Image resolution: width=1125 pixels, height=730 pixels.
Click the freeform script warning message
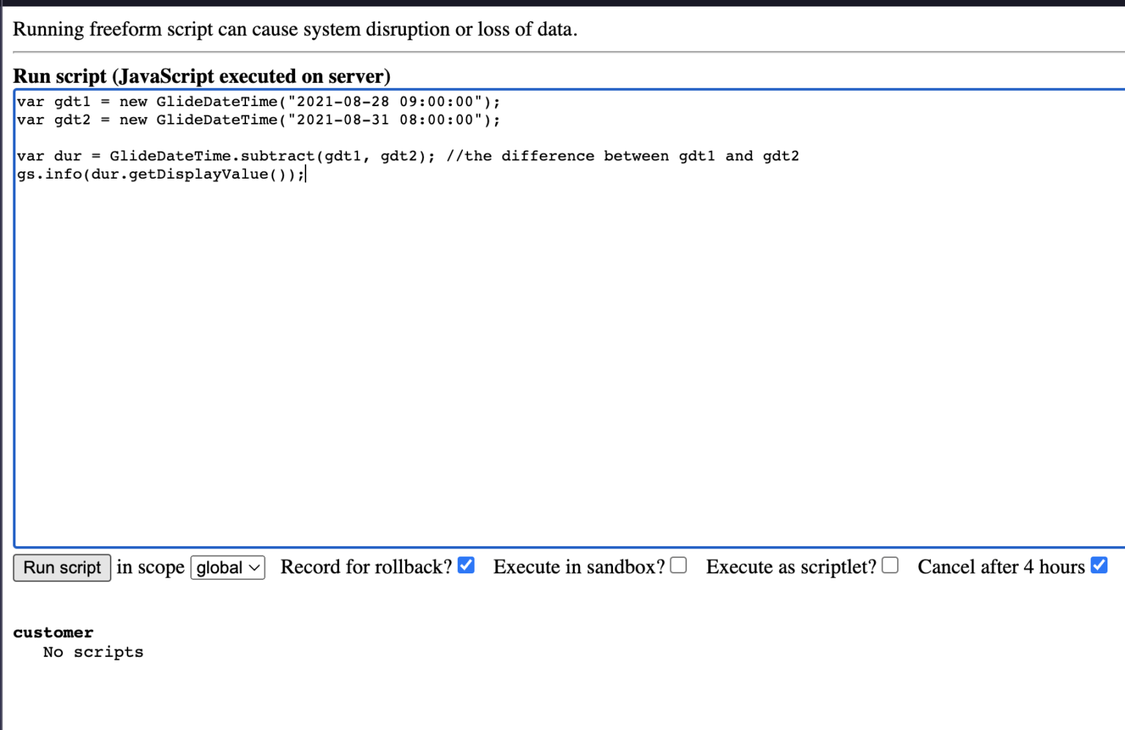tap(293, 29)
